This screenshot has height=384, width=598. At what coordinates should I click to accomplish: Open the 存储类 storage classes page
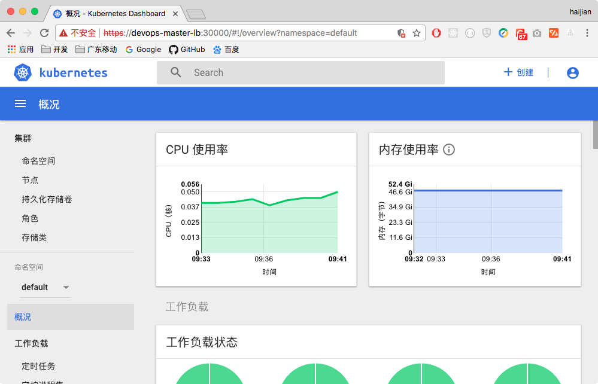(x=34, y=237)
